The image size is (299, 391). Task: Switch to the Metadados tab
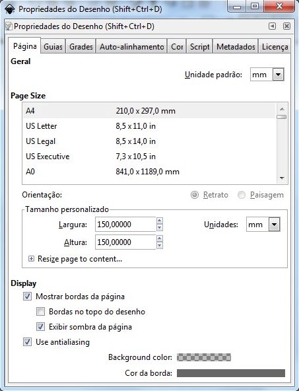(236, 47)
